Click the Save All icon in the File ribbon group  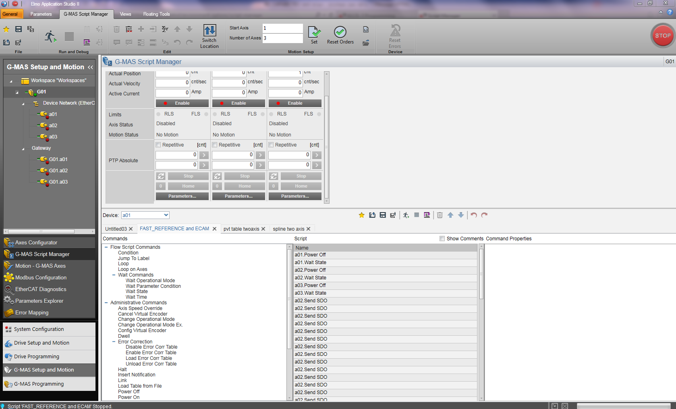point(31,29)
